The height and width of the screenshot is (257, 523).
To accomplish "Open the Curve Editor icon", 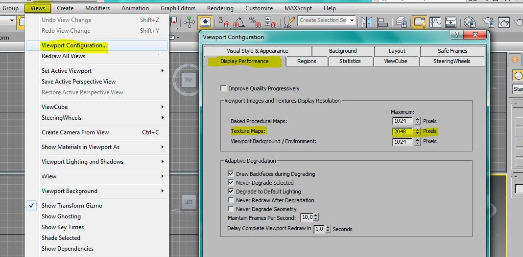I will point(435,22).
